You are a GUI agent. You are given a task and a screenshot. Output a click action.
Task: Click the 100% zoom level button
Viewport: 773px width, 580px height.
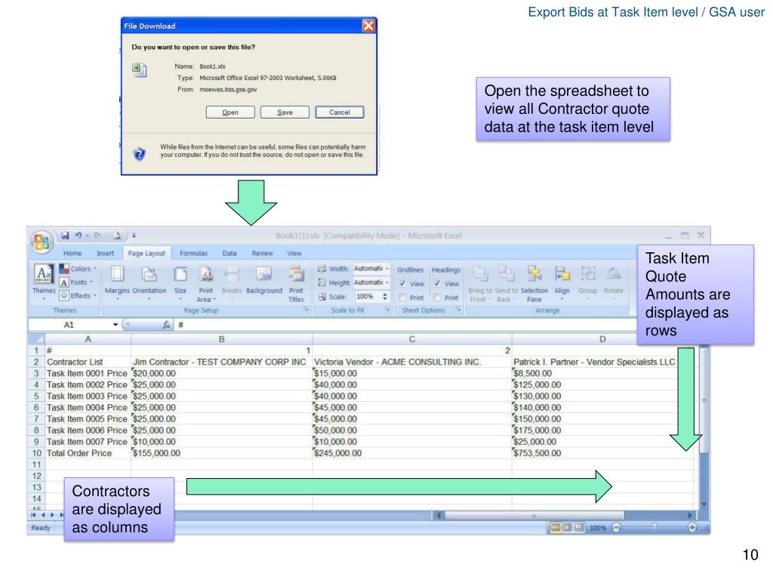click(x=598, y=528)
